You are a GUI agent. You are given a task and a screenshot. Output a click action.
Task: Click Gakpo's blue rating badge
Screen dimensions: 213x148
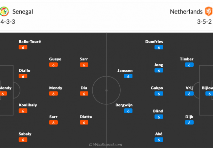click(159, 93)
